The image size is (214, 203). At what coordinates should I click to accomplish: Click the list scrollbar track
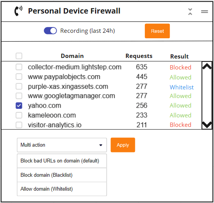point(207,95)
